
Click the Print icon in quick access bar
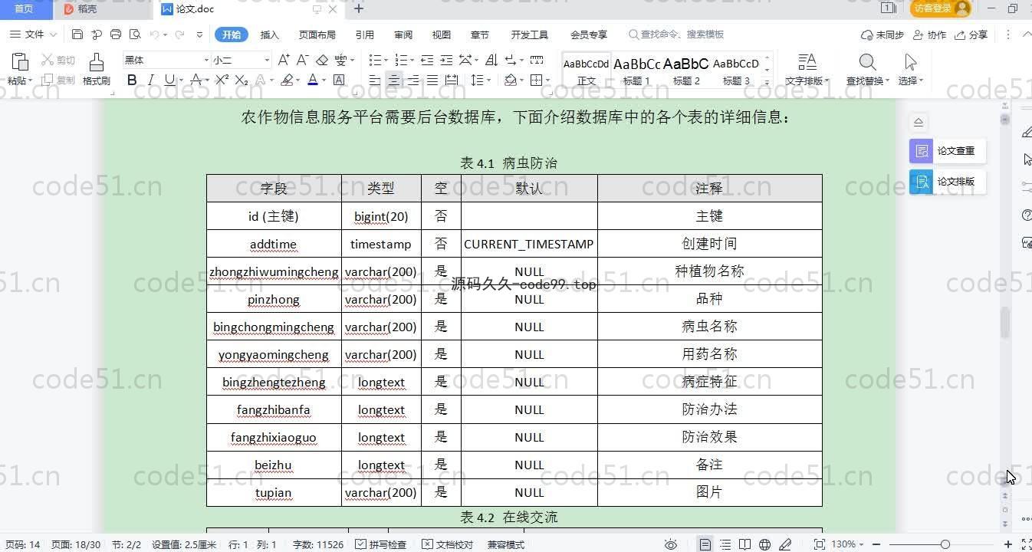(x=116, y=34)
